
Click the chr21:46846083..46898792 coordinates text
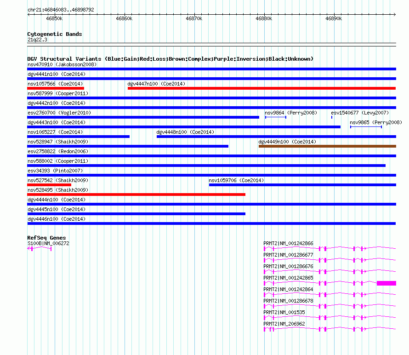coord(61,10)
